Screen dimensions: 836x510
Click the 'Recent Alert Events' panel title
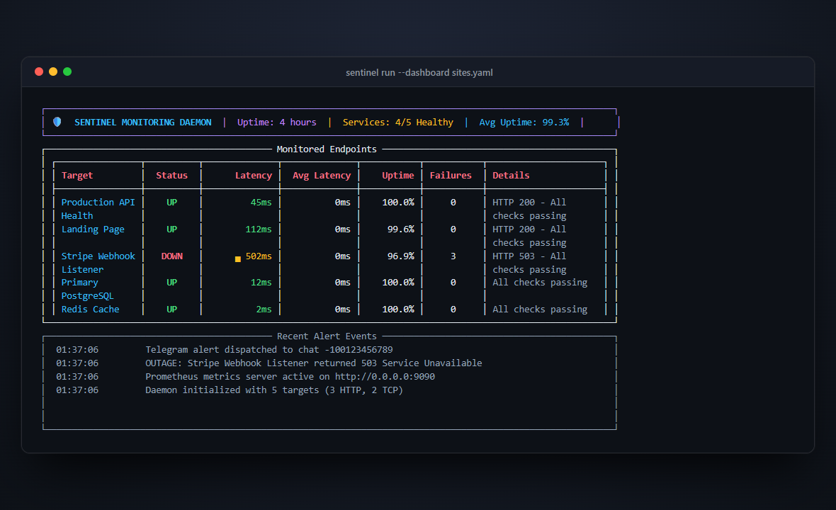[x=327, y=336]
